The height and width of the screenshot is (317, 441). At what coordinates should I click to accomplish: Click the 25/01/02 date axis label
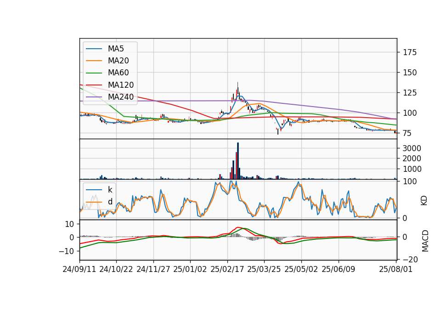(190, 270)
